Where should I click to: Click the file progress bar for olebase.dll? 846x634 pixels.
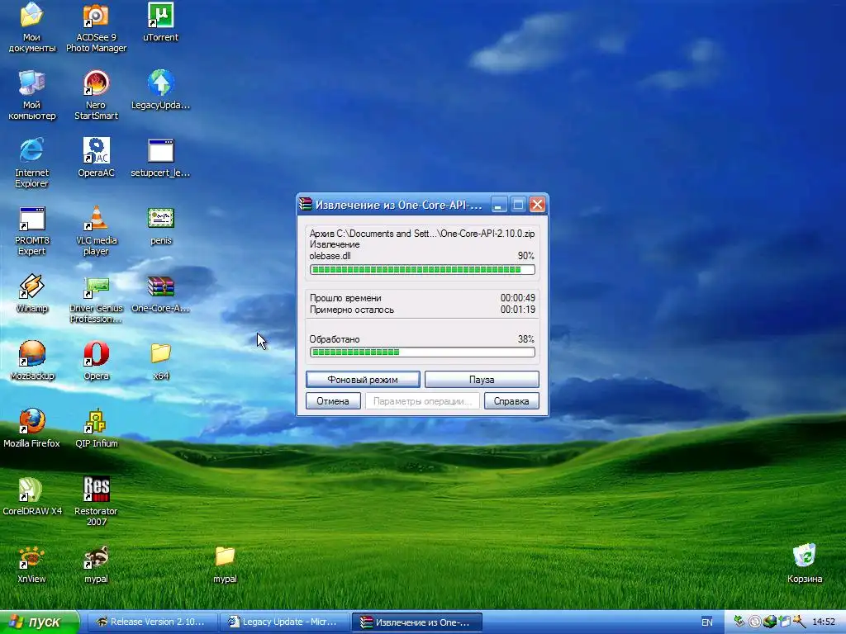[422, 270]
